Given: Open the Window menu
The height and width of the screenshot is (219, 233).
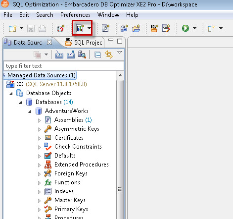Looking at the screenshot, I should click(x=108, y=15).
